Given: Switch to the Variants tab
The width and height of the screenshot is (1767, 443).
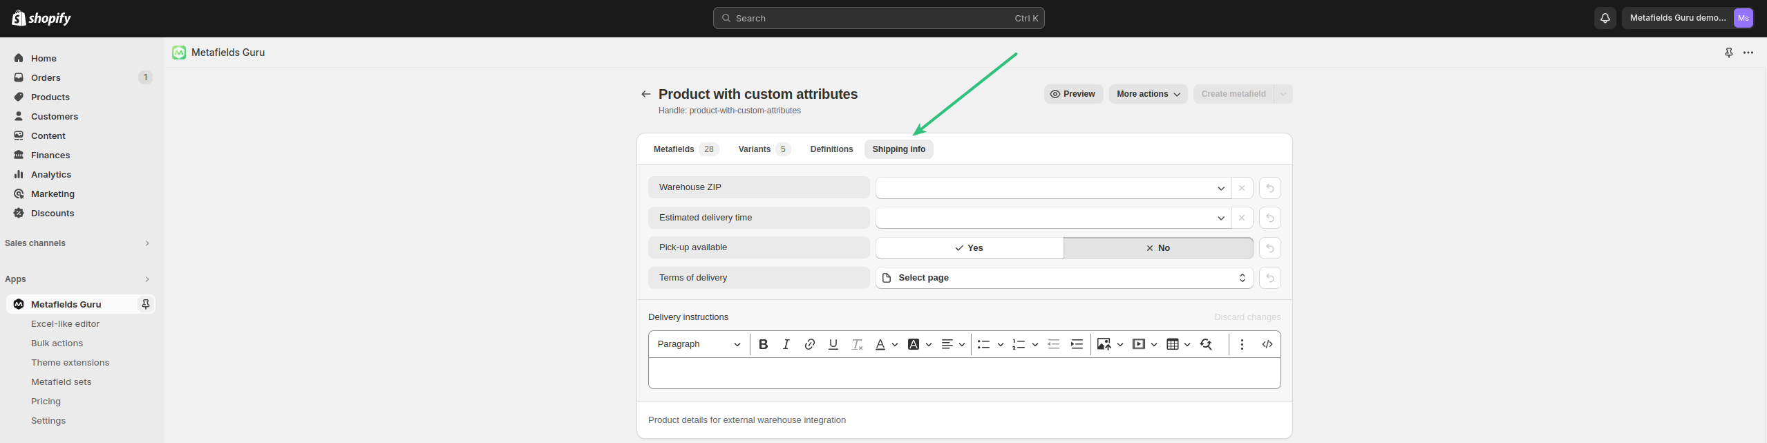Looking at the screenshot, I should coord(764,149).
